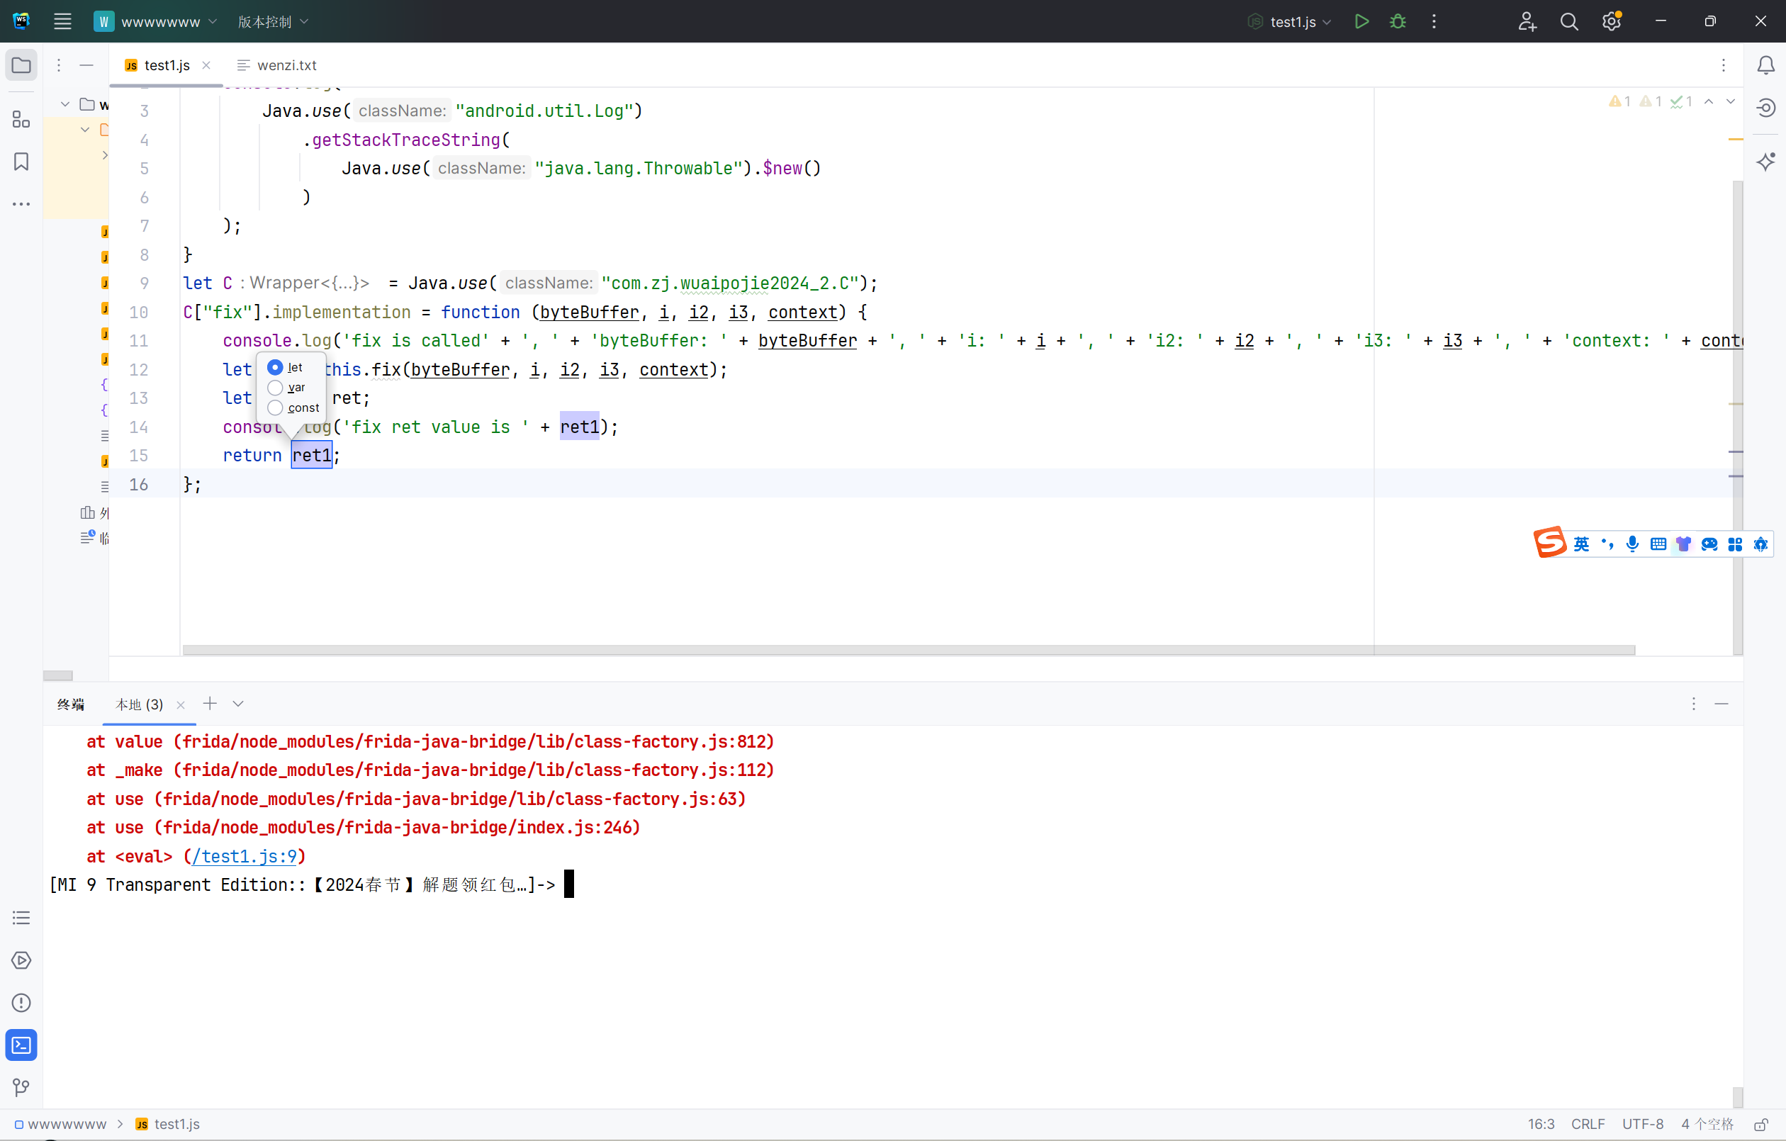The height and width of the screenshot is (1141, 1786).
Task: Open the Code With Me add-user icon
Action: 1527,21
